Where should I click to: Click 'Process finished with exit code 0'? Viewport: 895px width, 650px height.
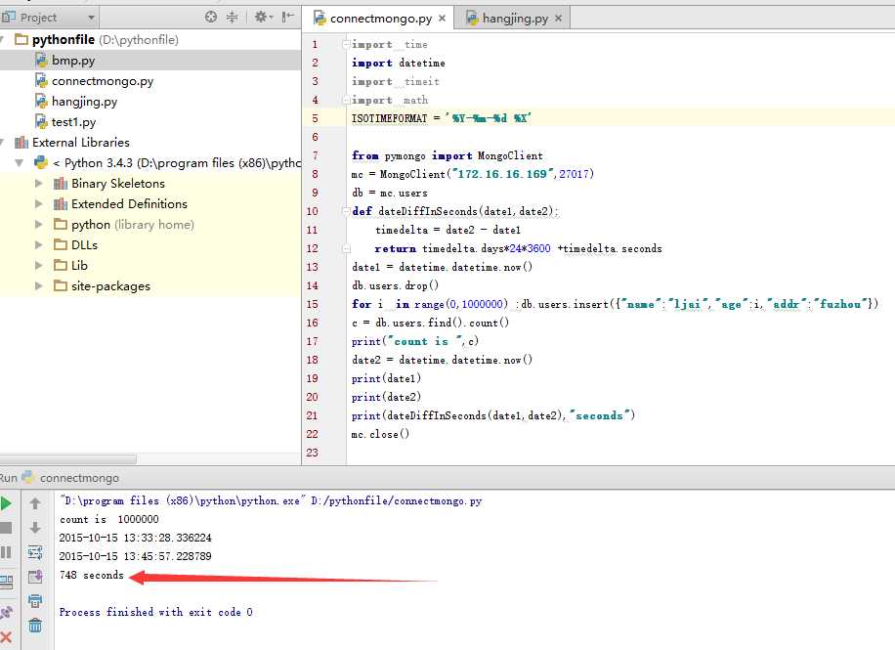click(x=155, y=612)
